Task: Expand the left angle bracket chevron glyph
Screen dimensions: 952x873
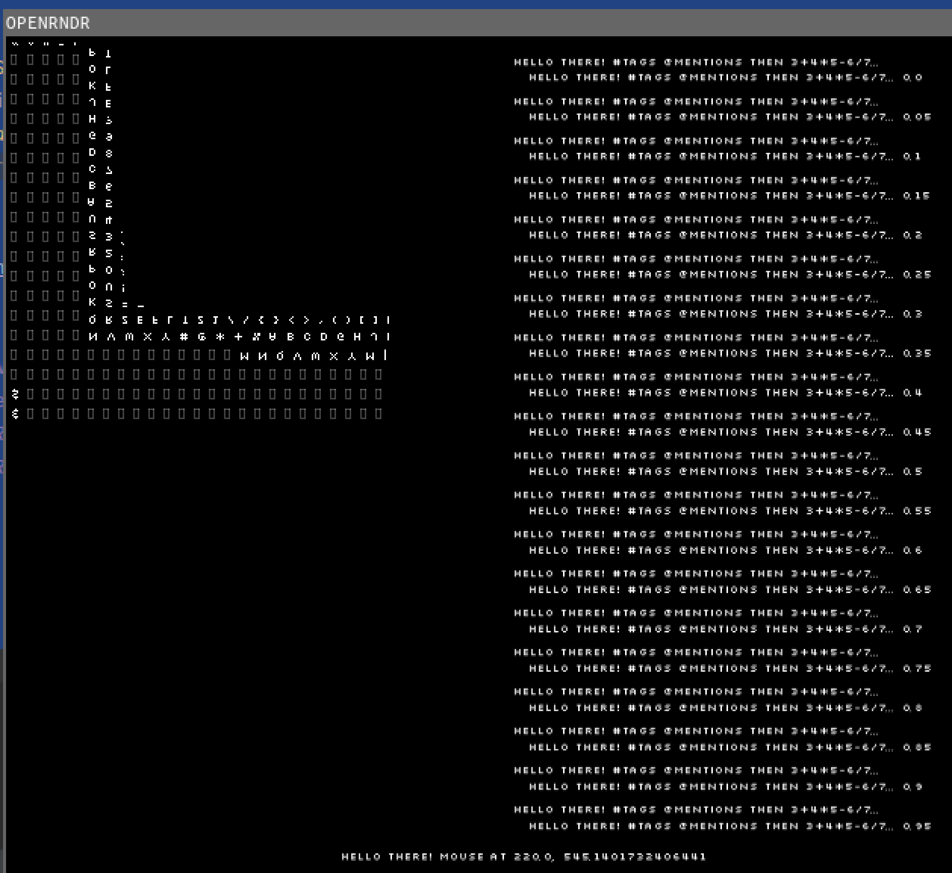Action: point(292,320)
